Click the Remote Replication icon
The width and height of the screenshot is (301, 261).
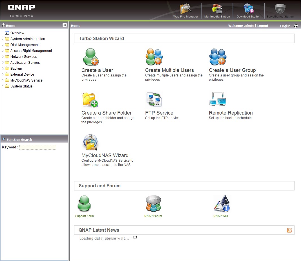pos(218,99)
